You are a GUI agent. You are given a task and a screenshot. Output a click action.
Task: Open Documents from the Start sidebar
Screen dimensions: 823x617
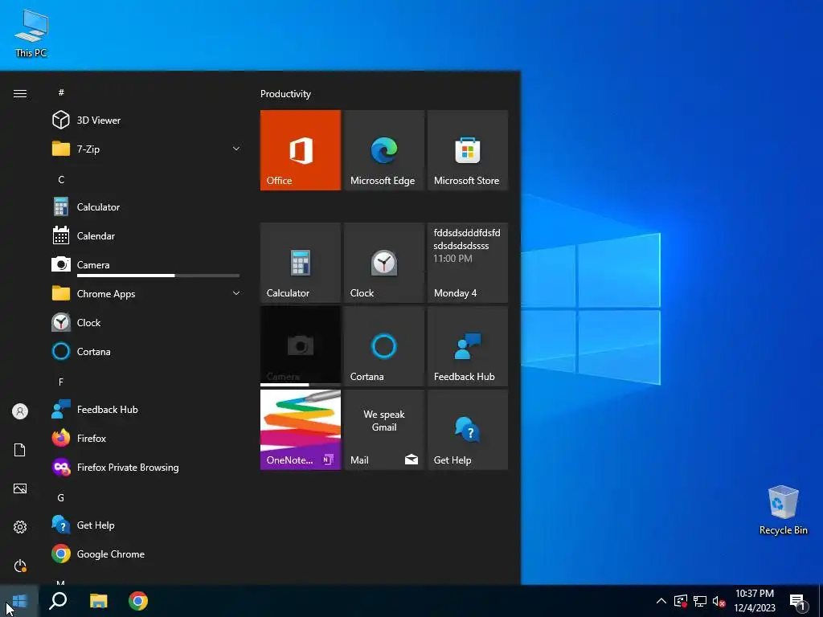tap(20, 450)
